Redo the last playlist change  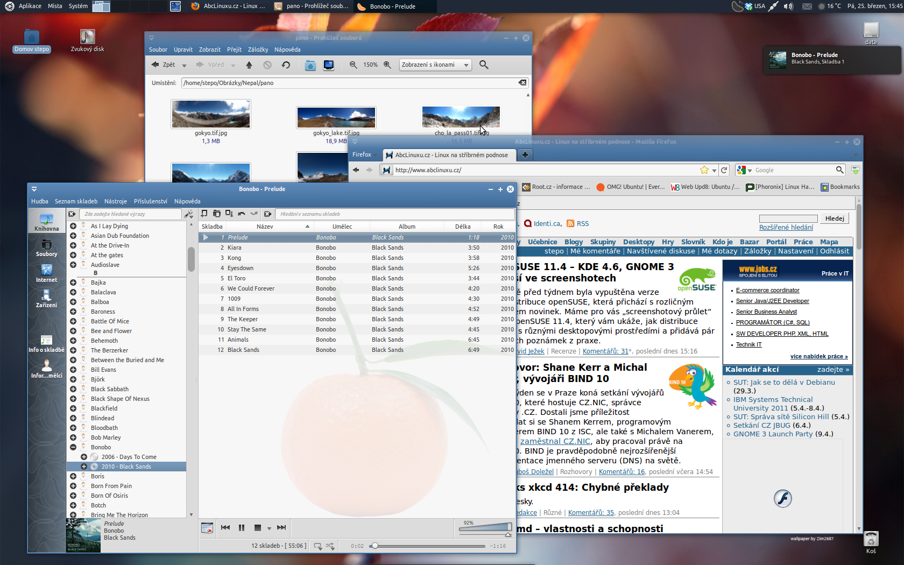pyautogui.click(x=254, y=214)
